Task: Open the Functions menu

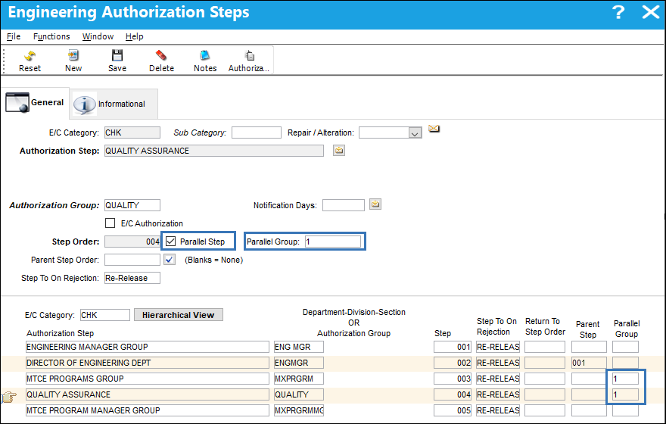Action: pyautogui.click(x=51, y=36)
